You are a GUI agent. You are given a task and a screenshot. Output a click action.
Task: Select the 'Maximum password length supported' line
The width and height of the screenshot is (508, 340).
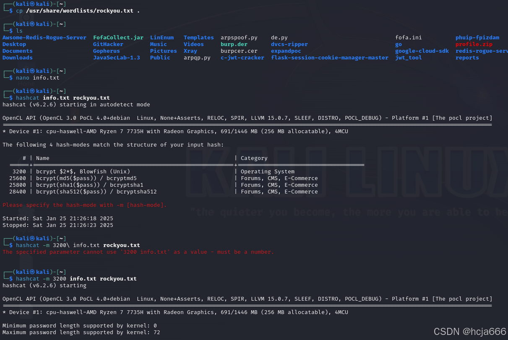click(81, 332)
